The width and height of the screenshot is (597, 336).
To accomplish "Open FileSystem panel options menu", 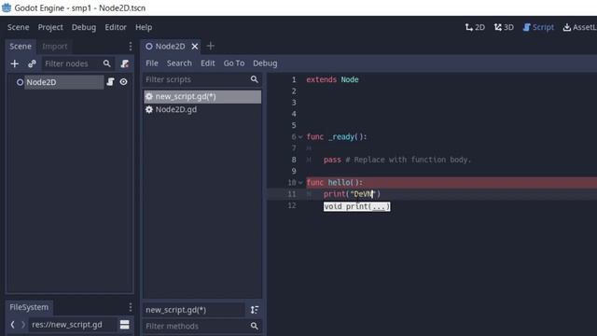I will [131, 307].
